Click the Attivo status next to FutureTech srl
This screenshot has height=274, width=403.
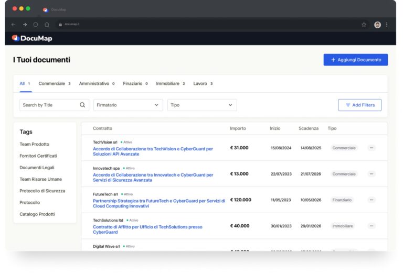click(x=126, y=194)
